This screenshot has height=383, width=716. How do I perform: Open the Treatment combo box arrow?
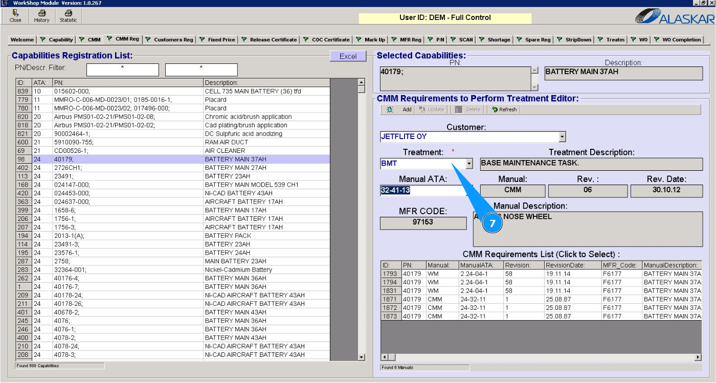(x=469, y=164)
